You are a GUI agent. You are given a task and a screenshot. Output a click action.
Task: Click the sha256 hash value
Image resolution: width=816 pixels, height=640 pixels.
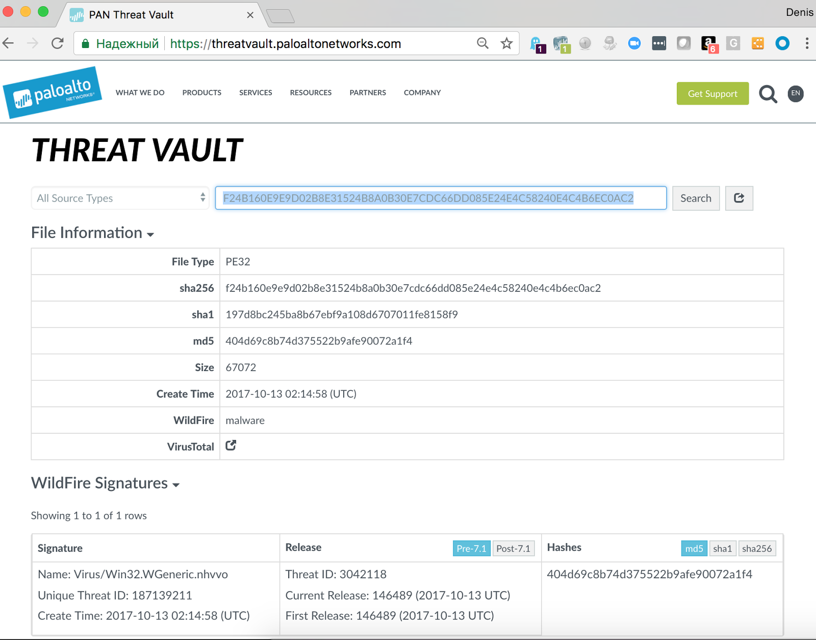413,288
